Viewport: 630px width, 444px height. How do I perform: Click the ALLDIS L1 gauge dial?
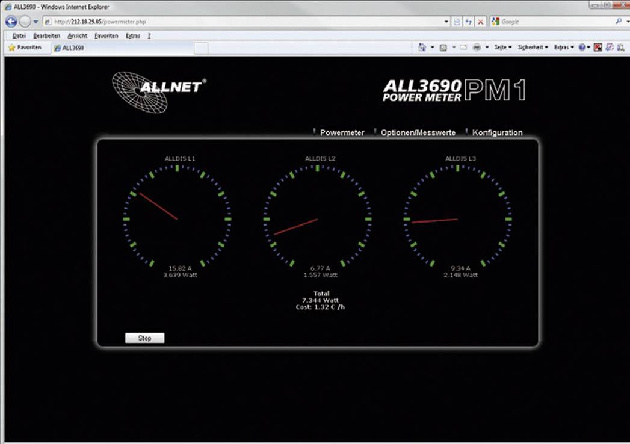(177, 217)
